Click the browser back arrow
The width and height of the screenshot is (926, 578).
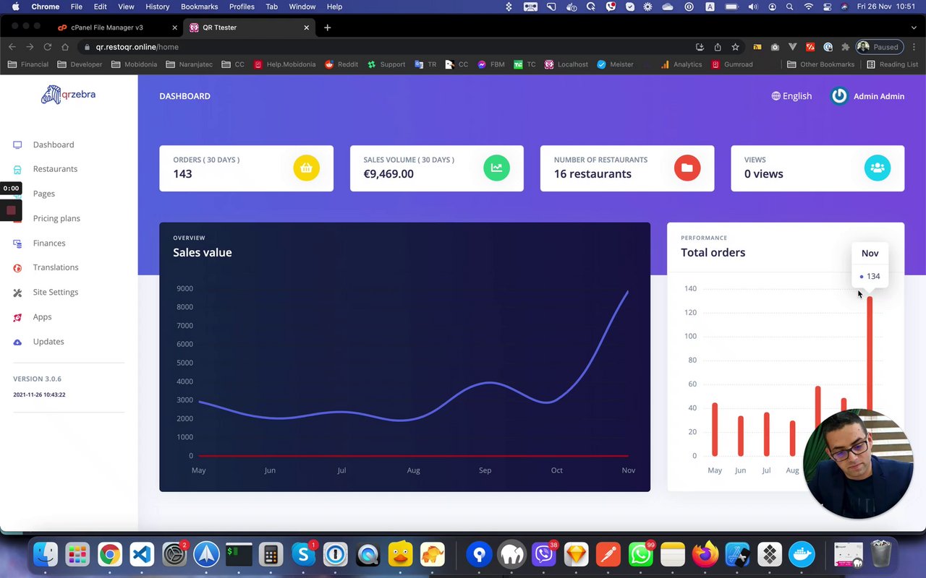[x=12, y=47]
